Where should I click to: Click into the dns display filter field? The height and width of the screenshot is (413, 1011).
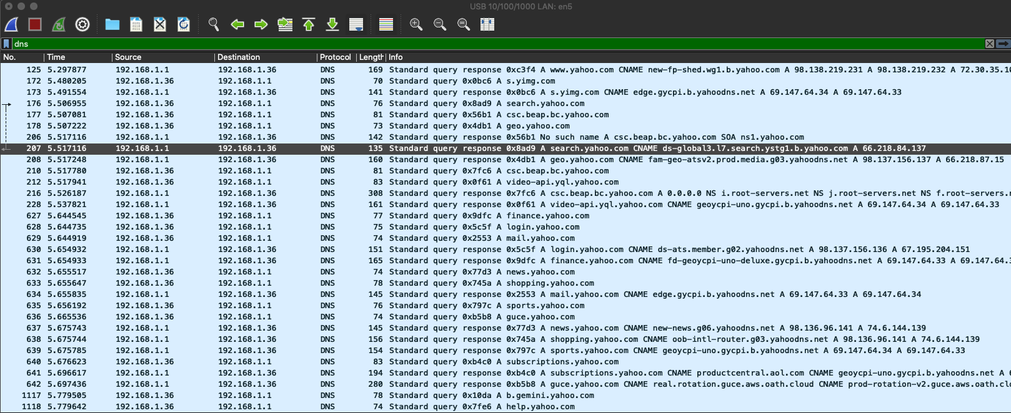click(x=498, y=44)
